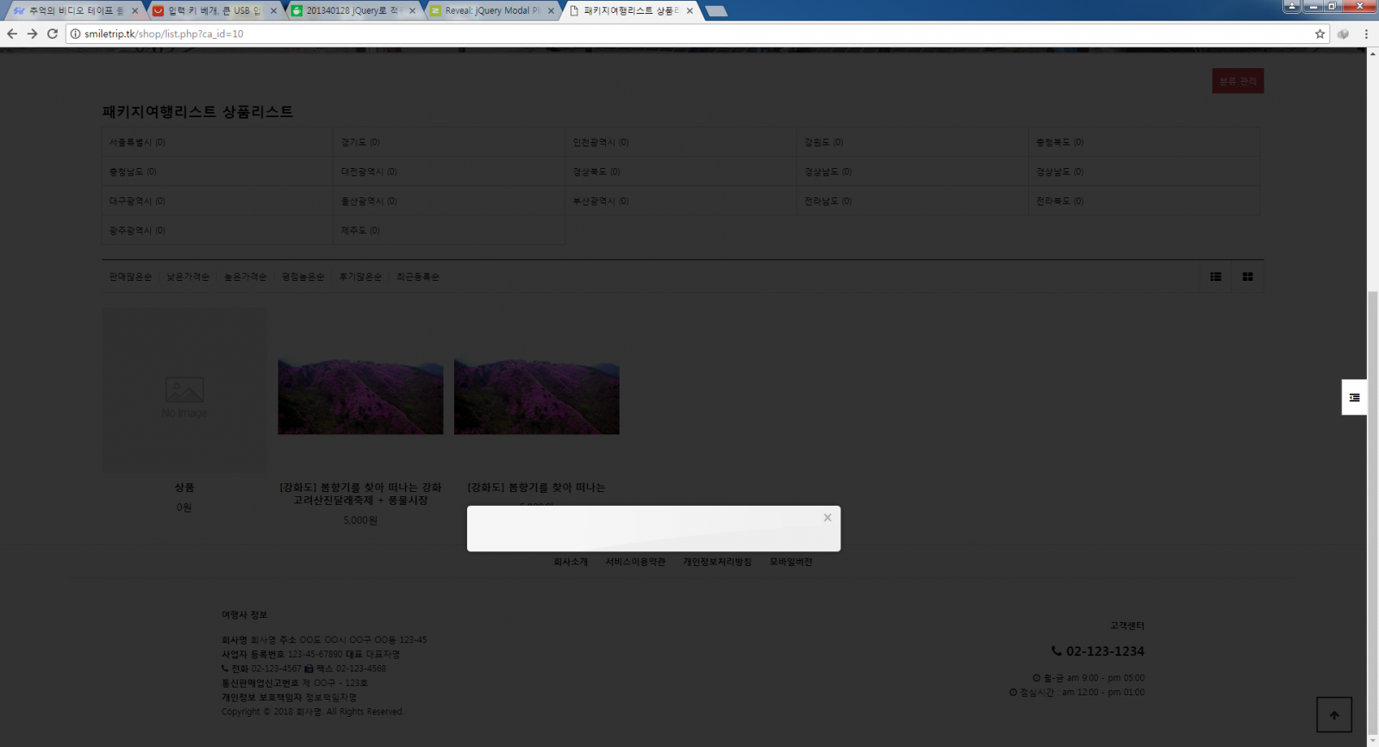Switch to 201340128 jQuery tab
The width and height of the screenshot is (1379, 747).
tap(353, 10)
